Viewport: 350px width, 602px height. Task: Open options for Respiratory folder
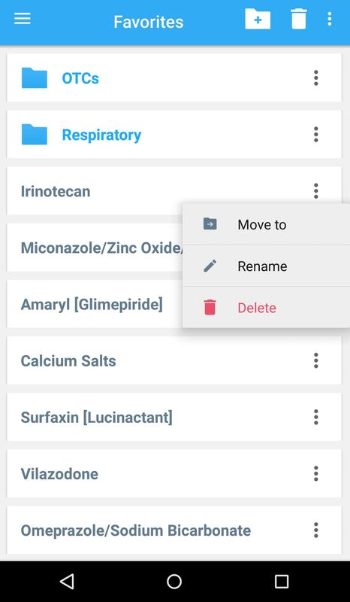point(316,135)
